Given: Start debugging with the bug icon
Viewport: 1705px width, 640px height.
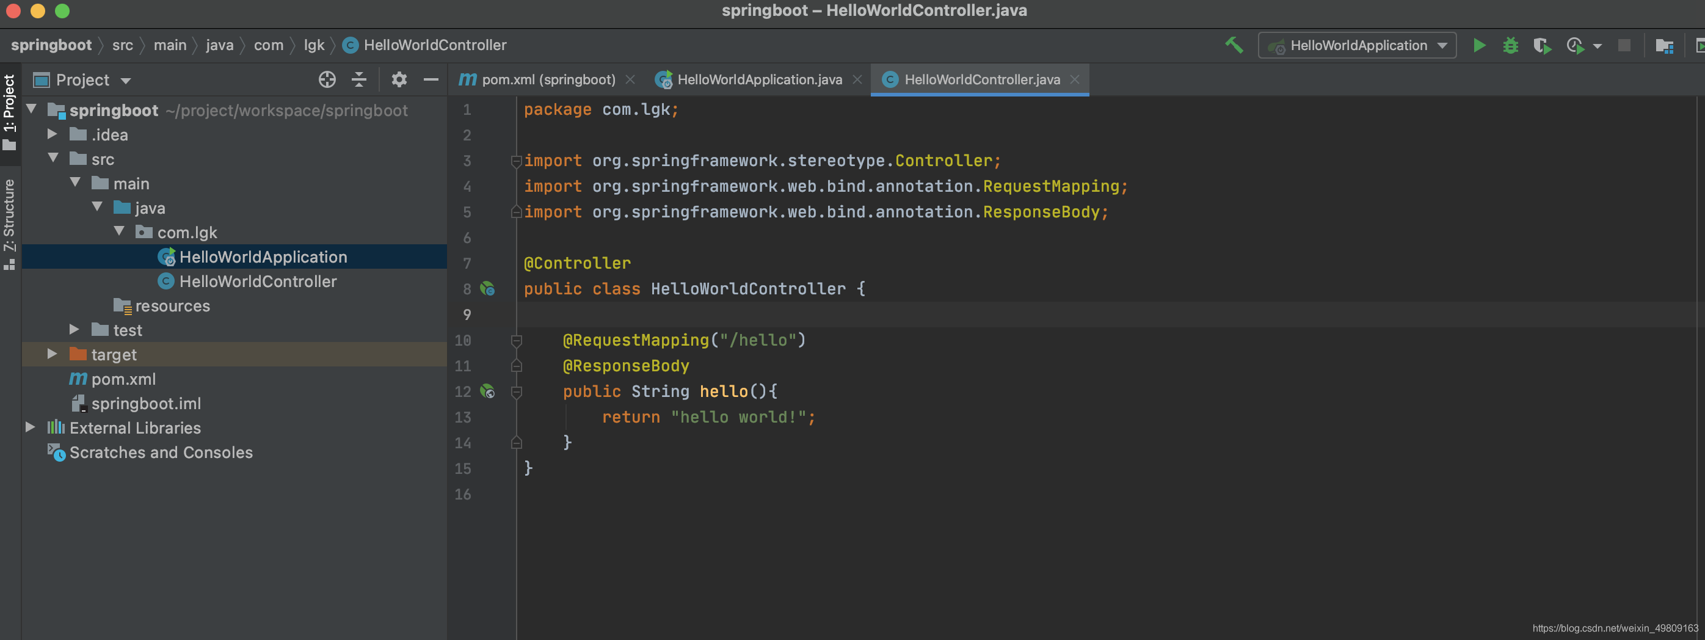Looking at the screenshot, I should point(1510,45).
